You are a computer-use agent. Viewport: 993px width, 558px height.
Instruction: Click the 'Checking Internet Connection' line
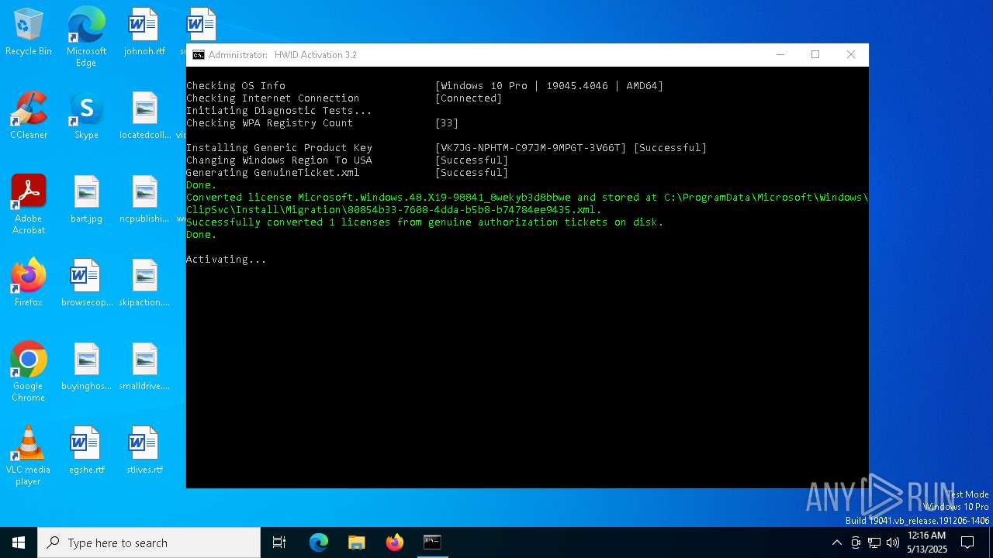pos(273,98)
